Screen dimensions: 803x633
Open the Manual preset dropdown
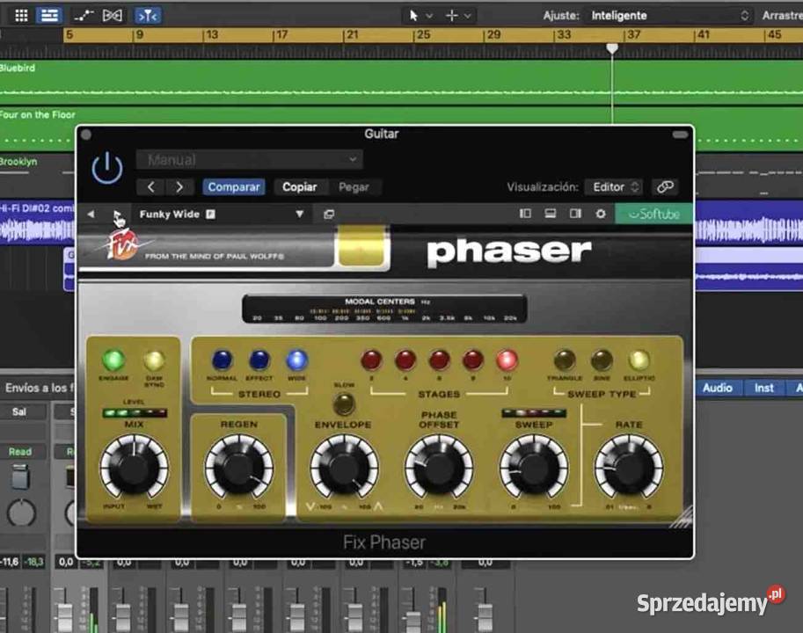tap(249, 159)
